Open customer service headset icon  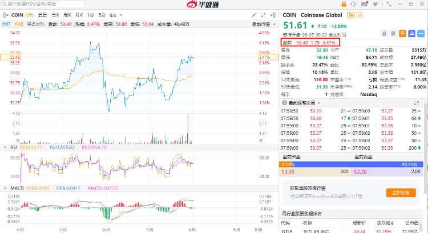point(353,4)
